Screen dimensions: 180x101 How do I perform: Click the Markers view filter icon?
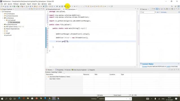[169, 70]
